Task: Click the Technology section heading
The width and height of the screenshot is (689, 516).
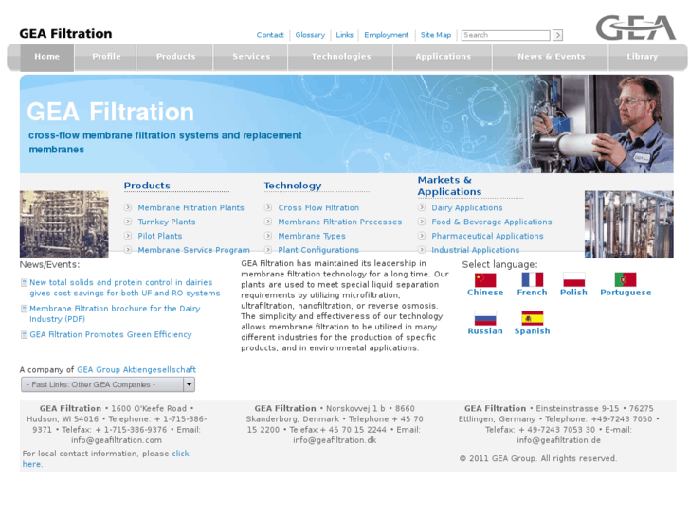Action: pyautogui.click(x=293, y=186)
